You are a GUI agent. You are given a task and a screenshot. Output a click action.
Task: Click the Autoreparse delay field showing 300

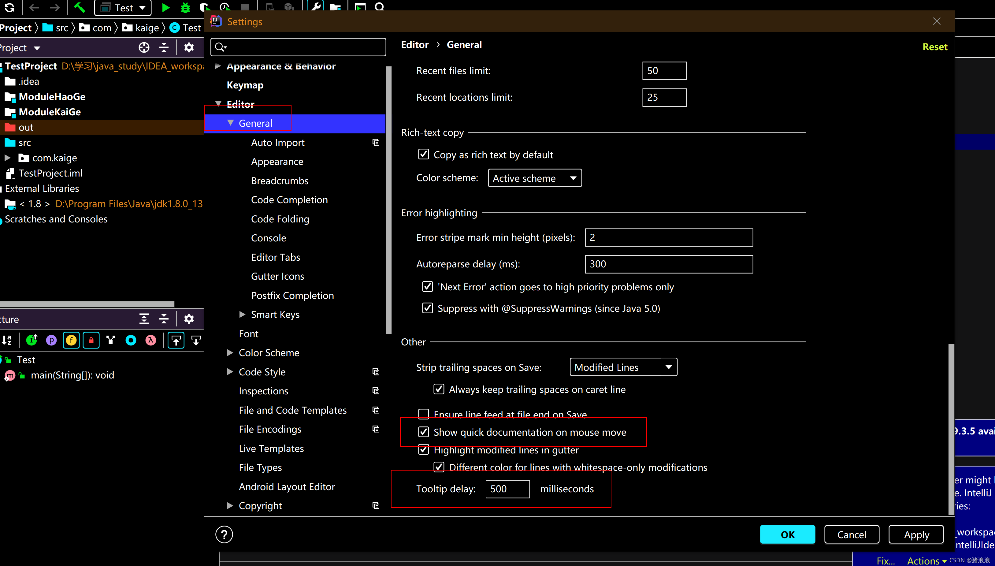669,264
